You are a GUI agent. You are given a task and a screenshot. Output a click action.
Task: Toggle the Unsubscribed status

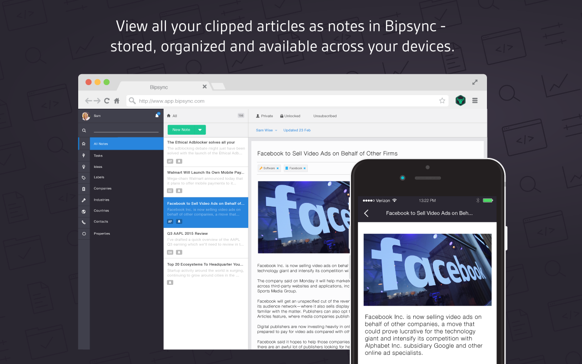click(325, 116)
